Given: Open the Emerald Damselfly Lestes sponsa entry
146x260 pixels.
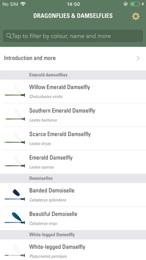Looking at the screenshot, I should pos(73,162).
